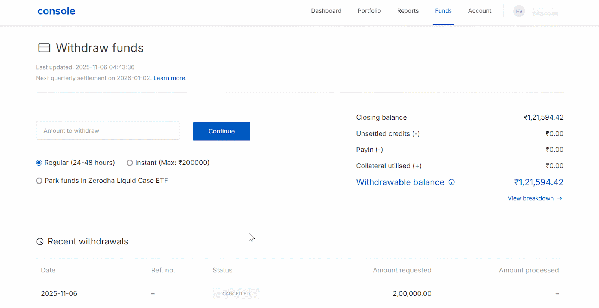Open the Account menu

tap(480, 11)
